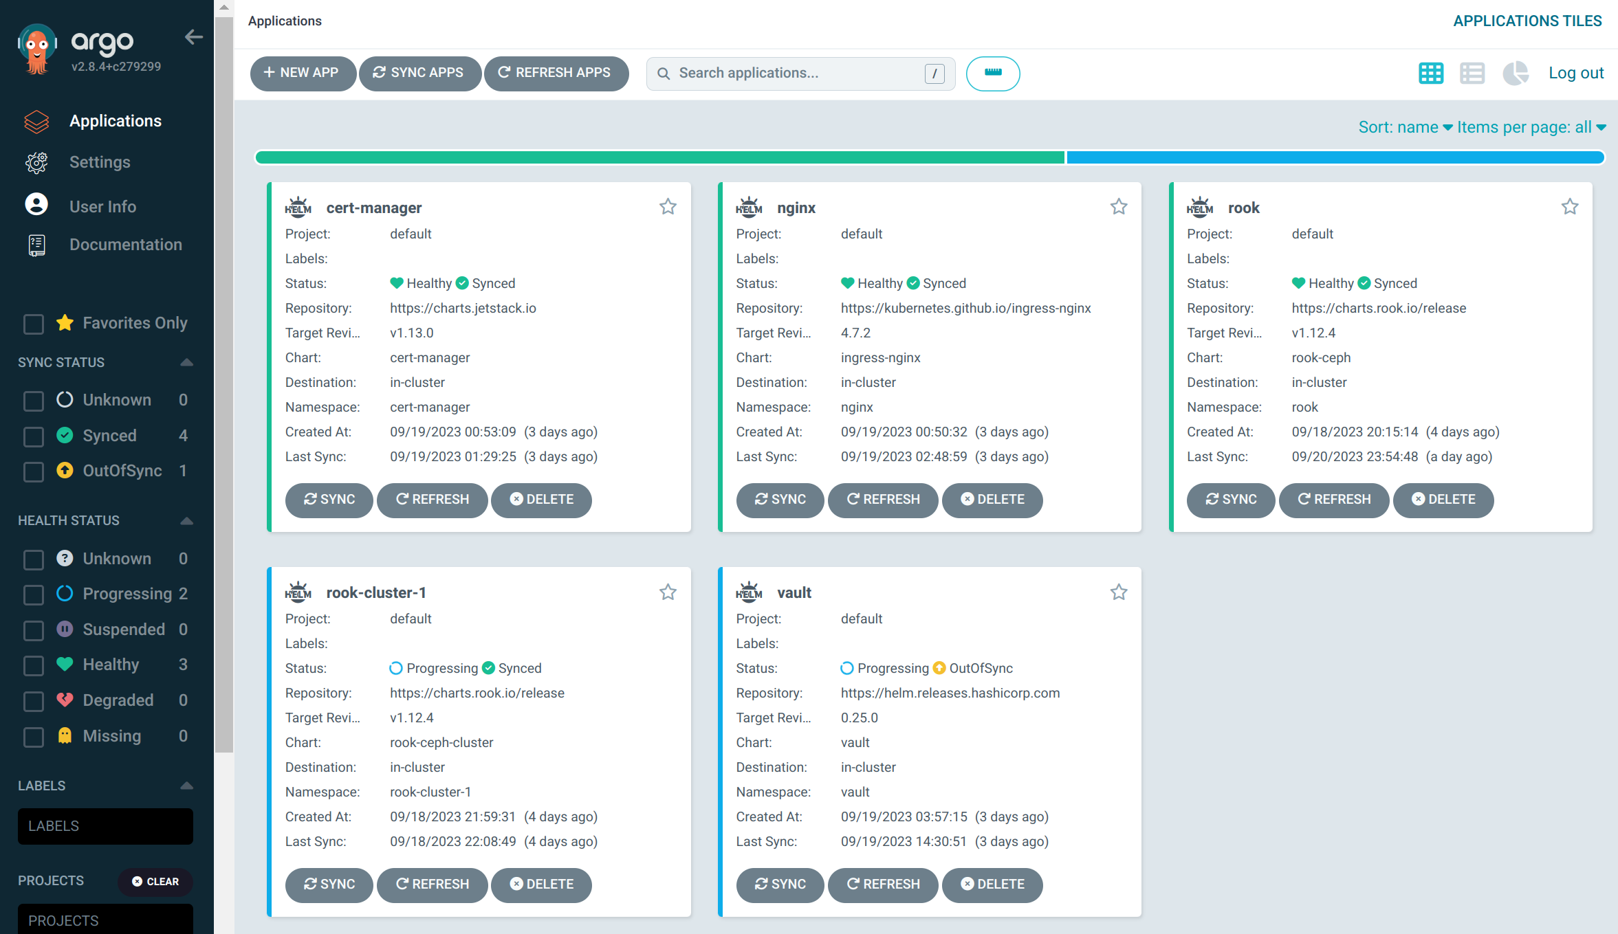Switch to list view icon

1472,73
